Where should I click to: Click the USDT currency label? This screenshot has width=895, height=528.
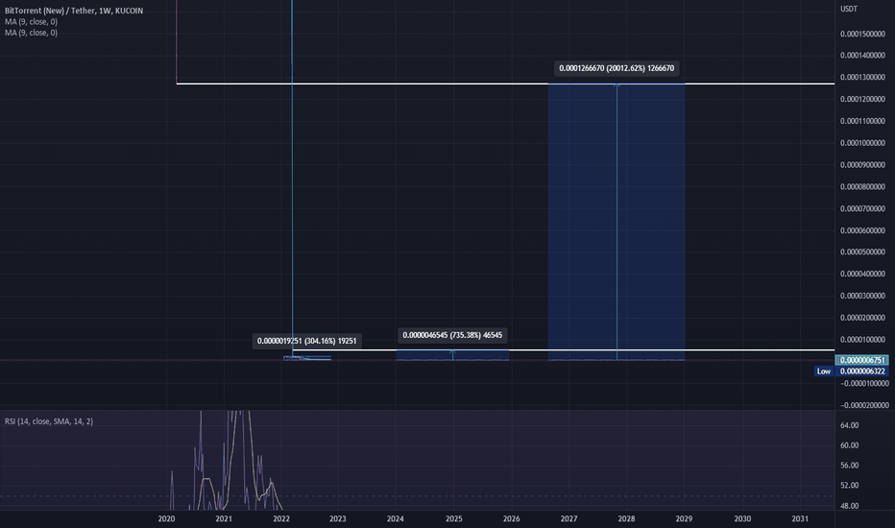coord(849,9)
